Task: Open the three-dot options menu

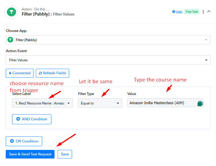Action: coord(203,12)
